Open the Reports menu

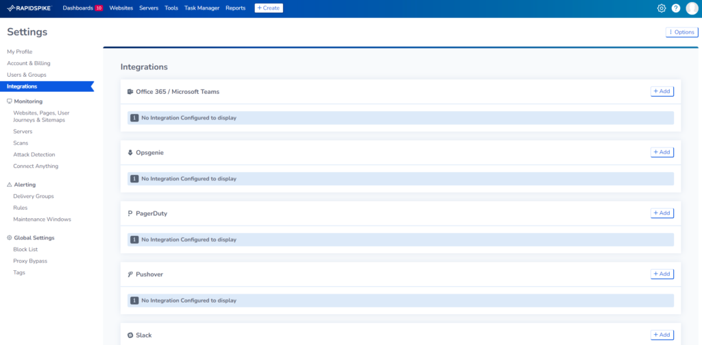pyautogui.click(x=236, y=8)
